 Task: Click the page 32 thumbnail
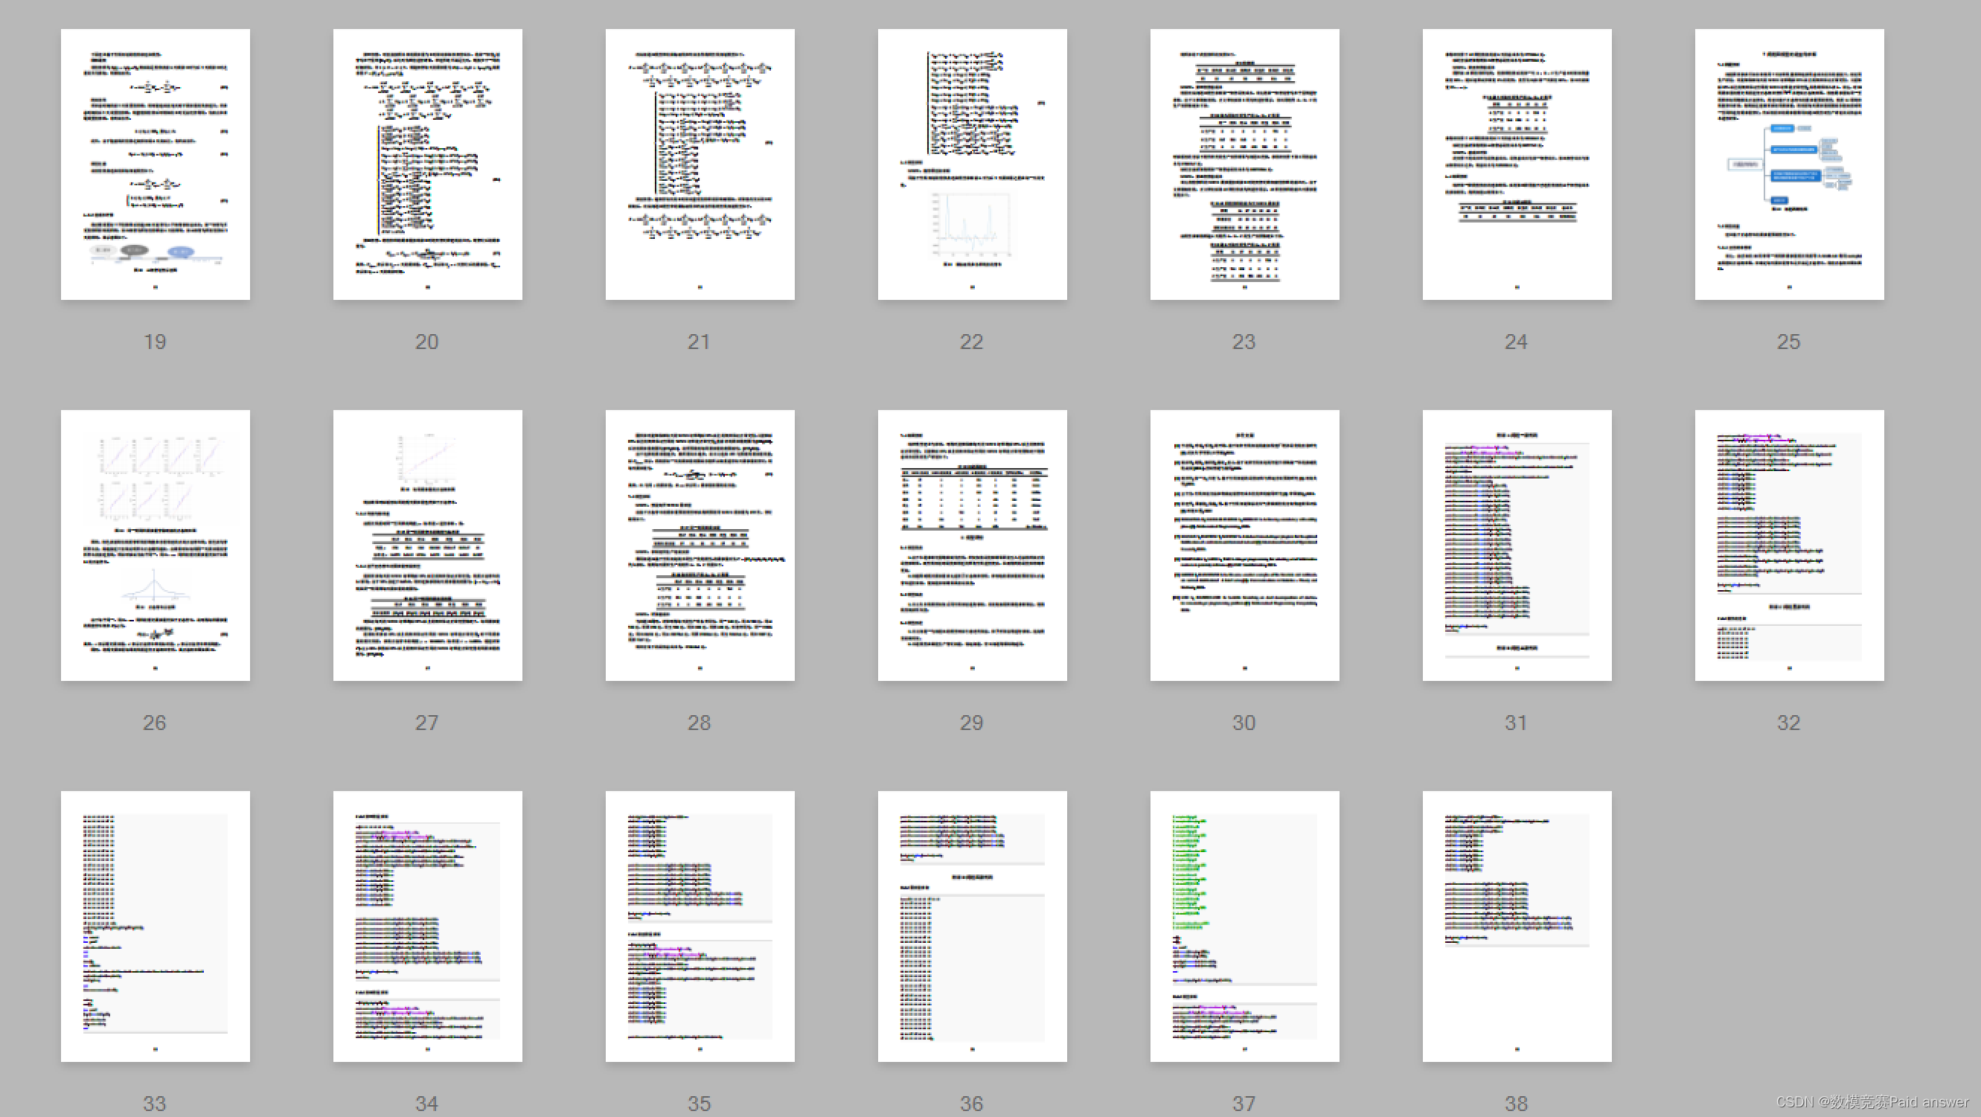(x=1788, y=545)
